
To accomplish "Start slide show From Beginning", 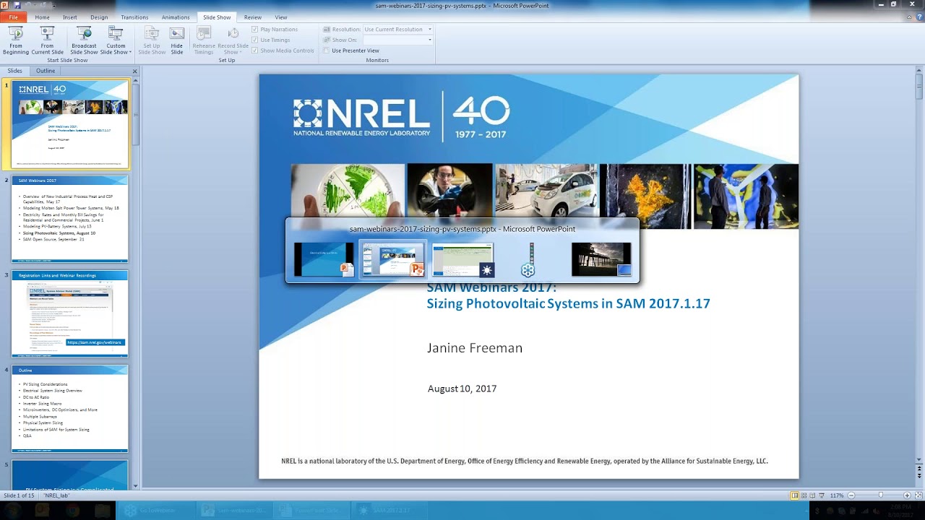I will coord(15,40).
